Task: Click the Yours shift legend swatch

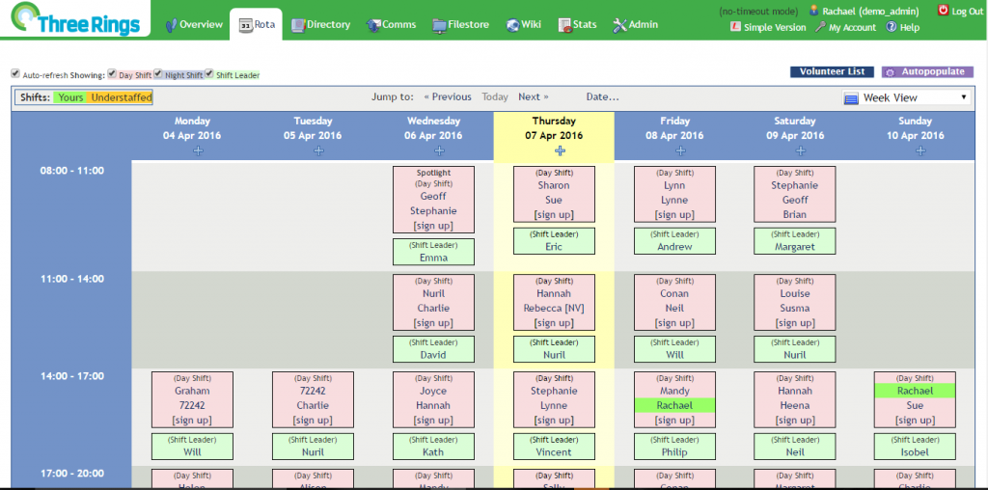Action: (70, 97)
